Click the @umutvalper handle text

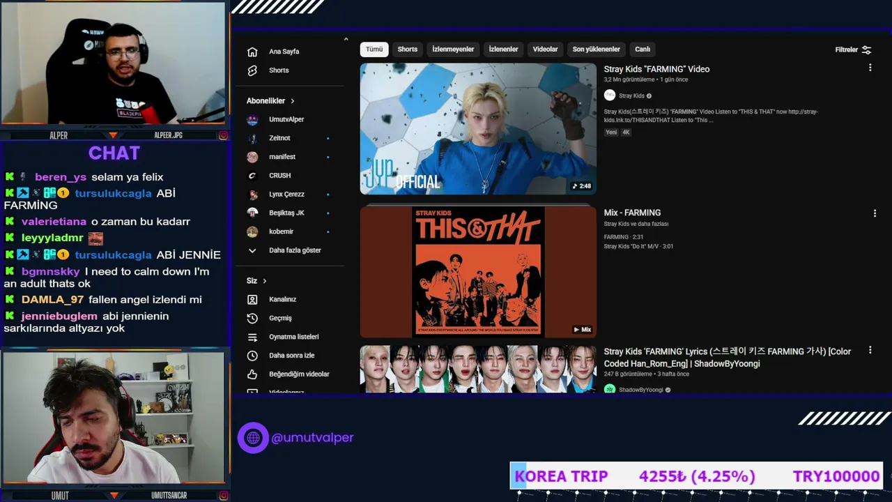pyautogui.click(x=312, y=438)
